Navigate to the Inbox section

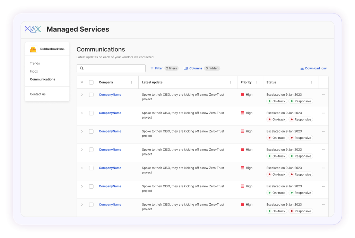pyautogui.click(x=34, y=71)
